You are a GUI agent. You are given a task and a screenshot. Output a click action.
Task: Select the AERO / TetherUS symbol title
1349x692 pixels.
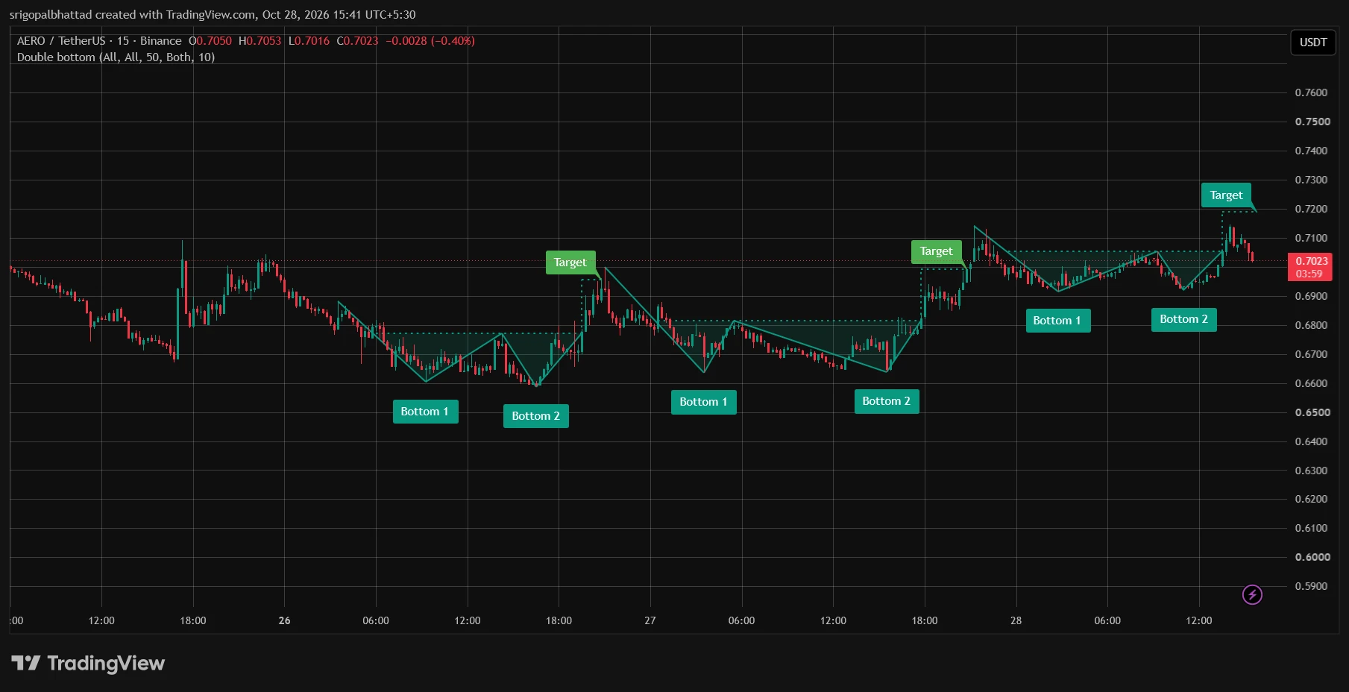click(99, 41)
